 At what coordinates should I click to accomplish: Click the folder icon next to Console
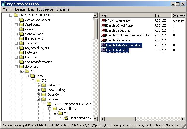point(21,29)
